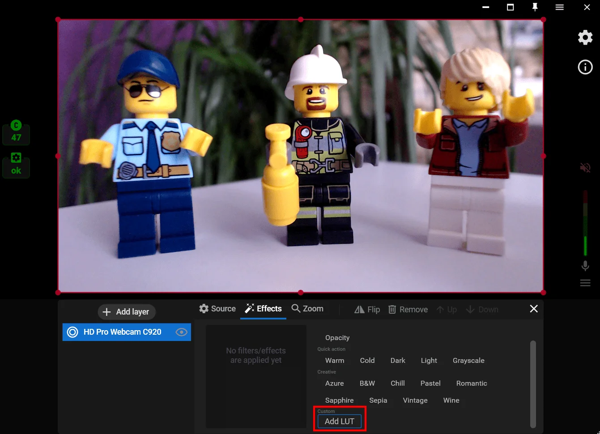Click the audio level meter bar

point(585,224)
